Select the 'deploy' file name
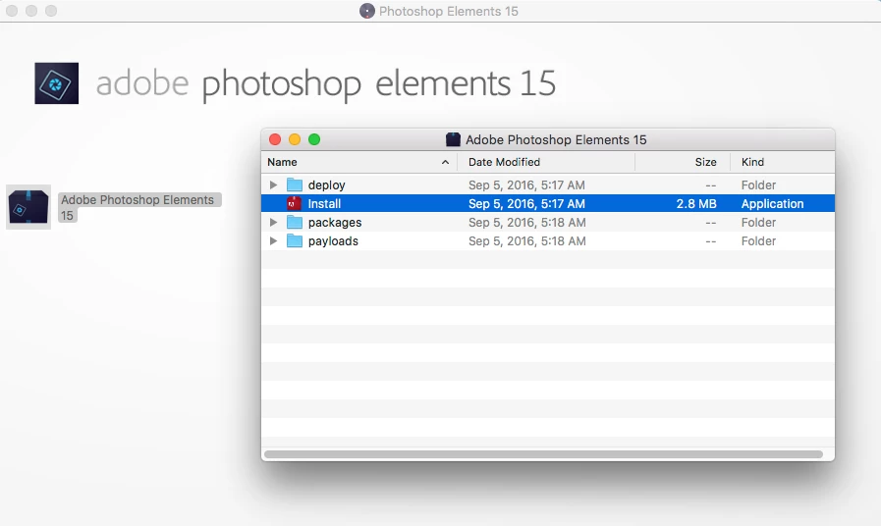 point(326,184)
